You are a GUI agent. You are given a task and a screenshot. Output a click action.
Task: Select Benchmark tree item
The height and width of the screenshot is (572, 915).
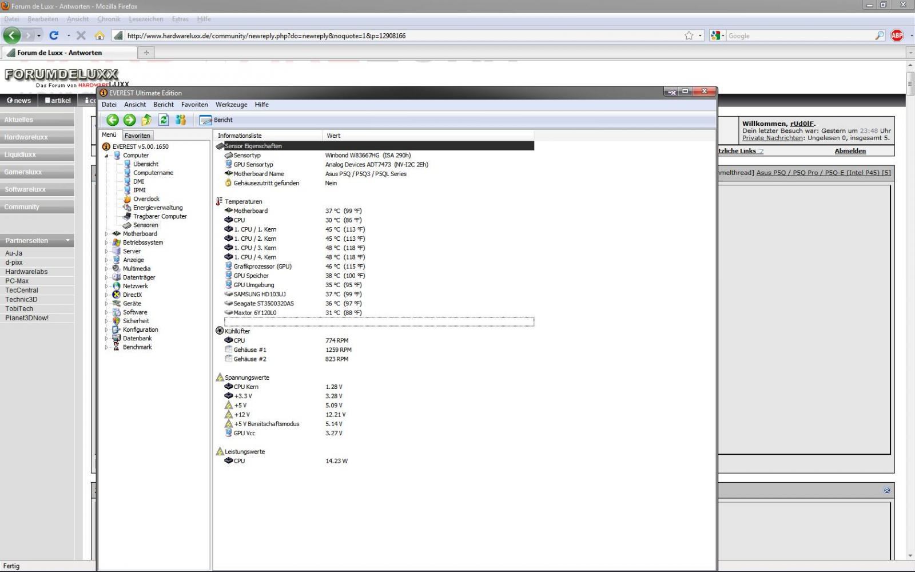tap(137, 347)
